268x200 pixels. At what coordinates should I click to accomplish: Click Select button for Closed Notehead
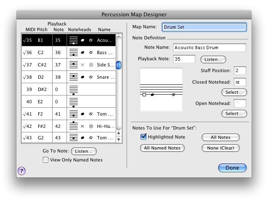pyautogui.click(x=234, y=92)
